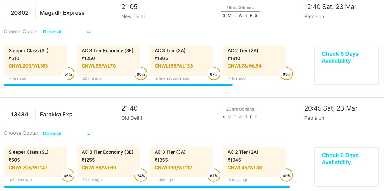Click the blue horizontal scrollbar under Magadh fares
Screen dimensions: 384x191
click(118, 85)
